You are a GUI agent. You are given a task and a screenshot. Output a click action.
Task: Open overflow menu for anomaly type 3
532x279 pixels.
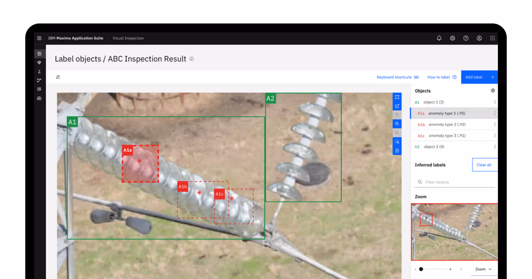(x=495, y=136)
